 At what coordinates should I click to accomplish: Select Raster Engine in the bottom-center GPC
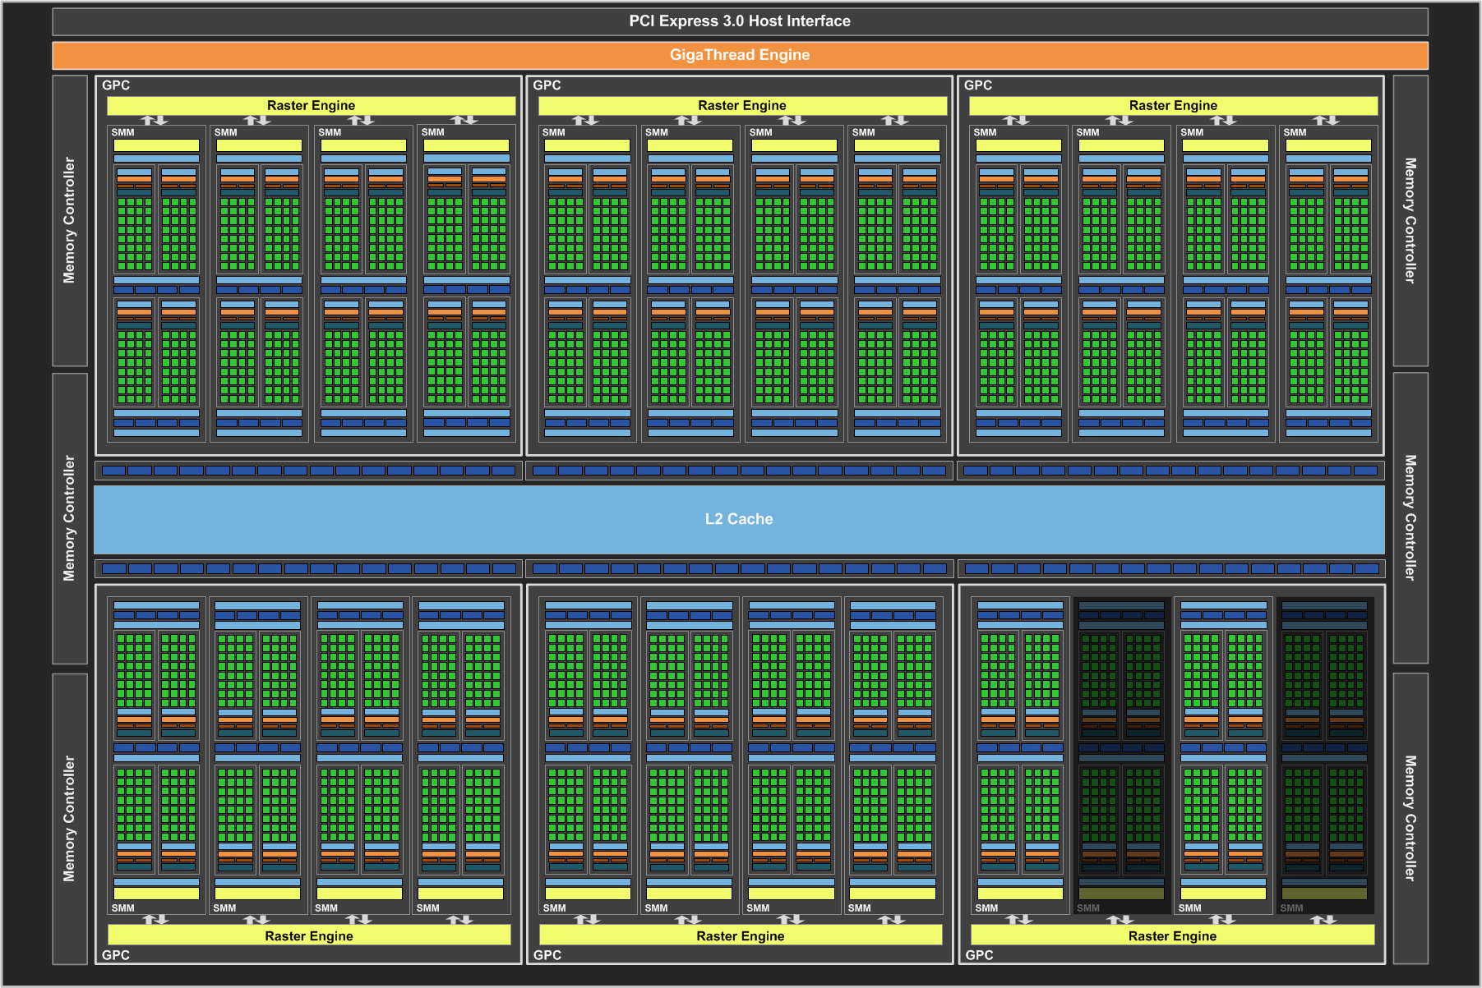tap(741, 935)
